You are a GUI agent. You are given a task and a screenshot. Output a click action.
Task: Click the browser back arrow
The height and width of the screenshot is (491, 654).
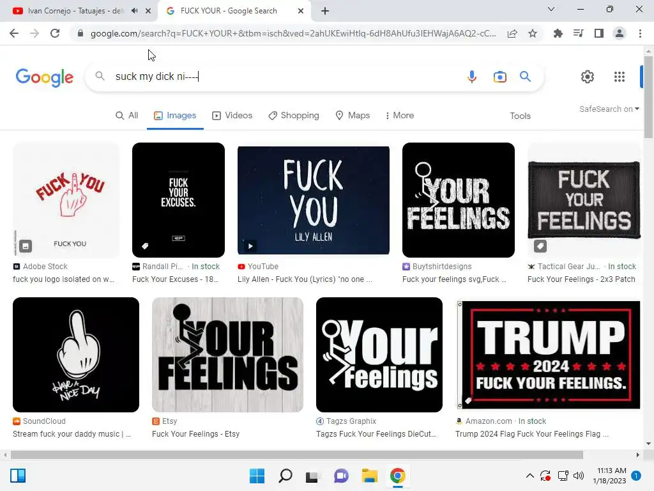click(x=14, y=33)
